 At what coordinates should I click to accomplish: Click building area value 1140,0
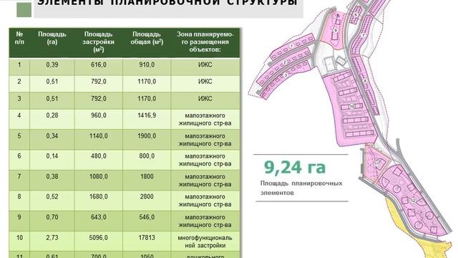tap(99, 136)
